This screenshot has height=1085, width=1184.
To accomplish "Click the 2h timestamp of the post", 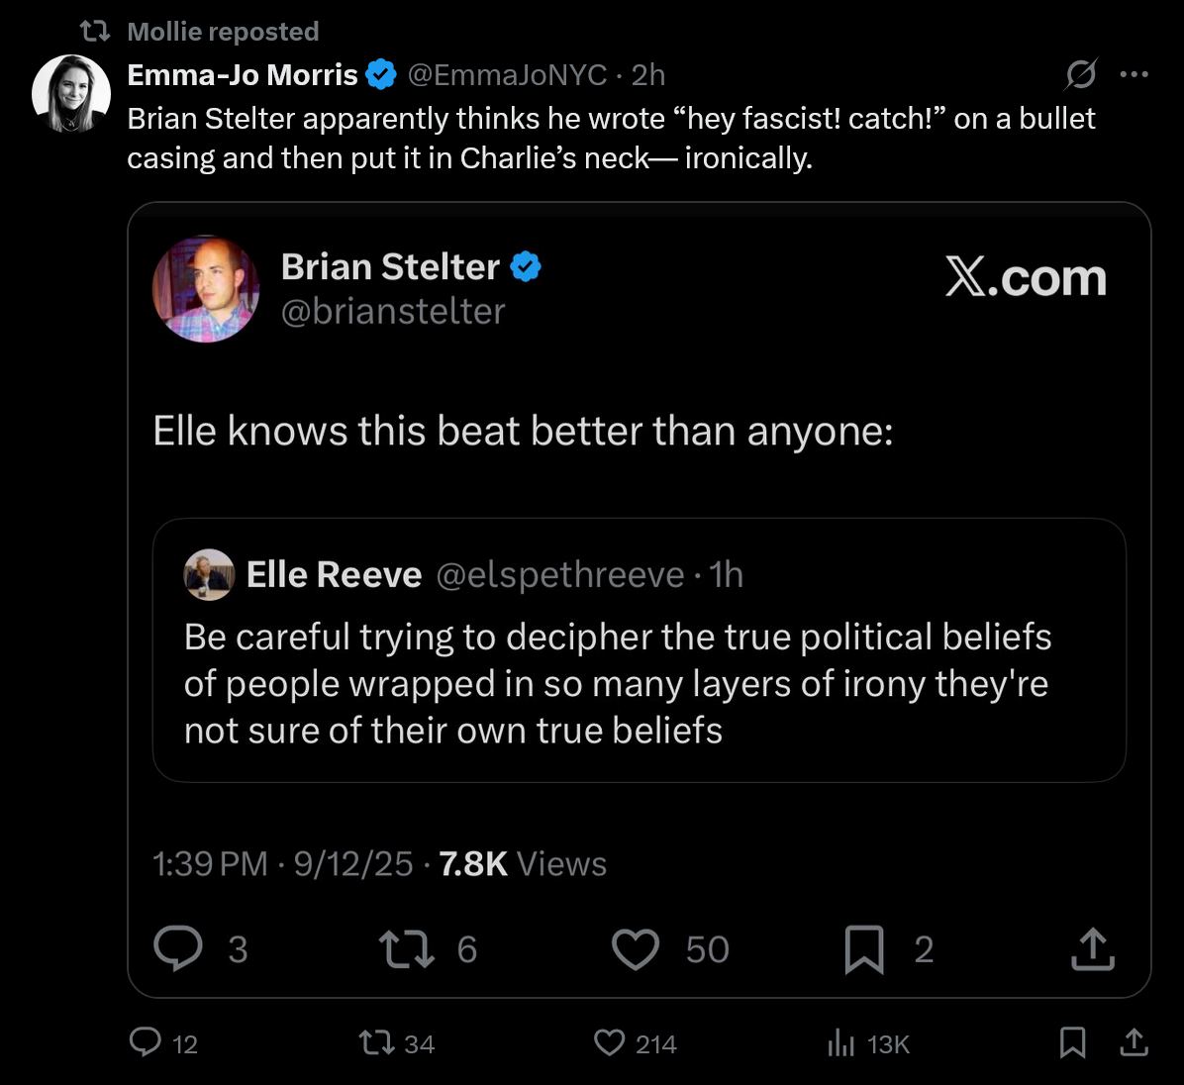I will 648,74.
